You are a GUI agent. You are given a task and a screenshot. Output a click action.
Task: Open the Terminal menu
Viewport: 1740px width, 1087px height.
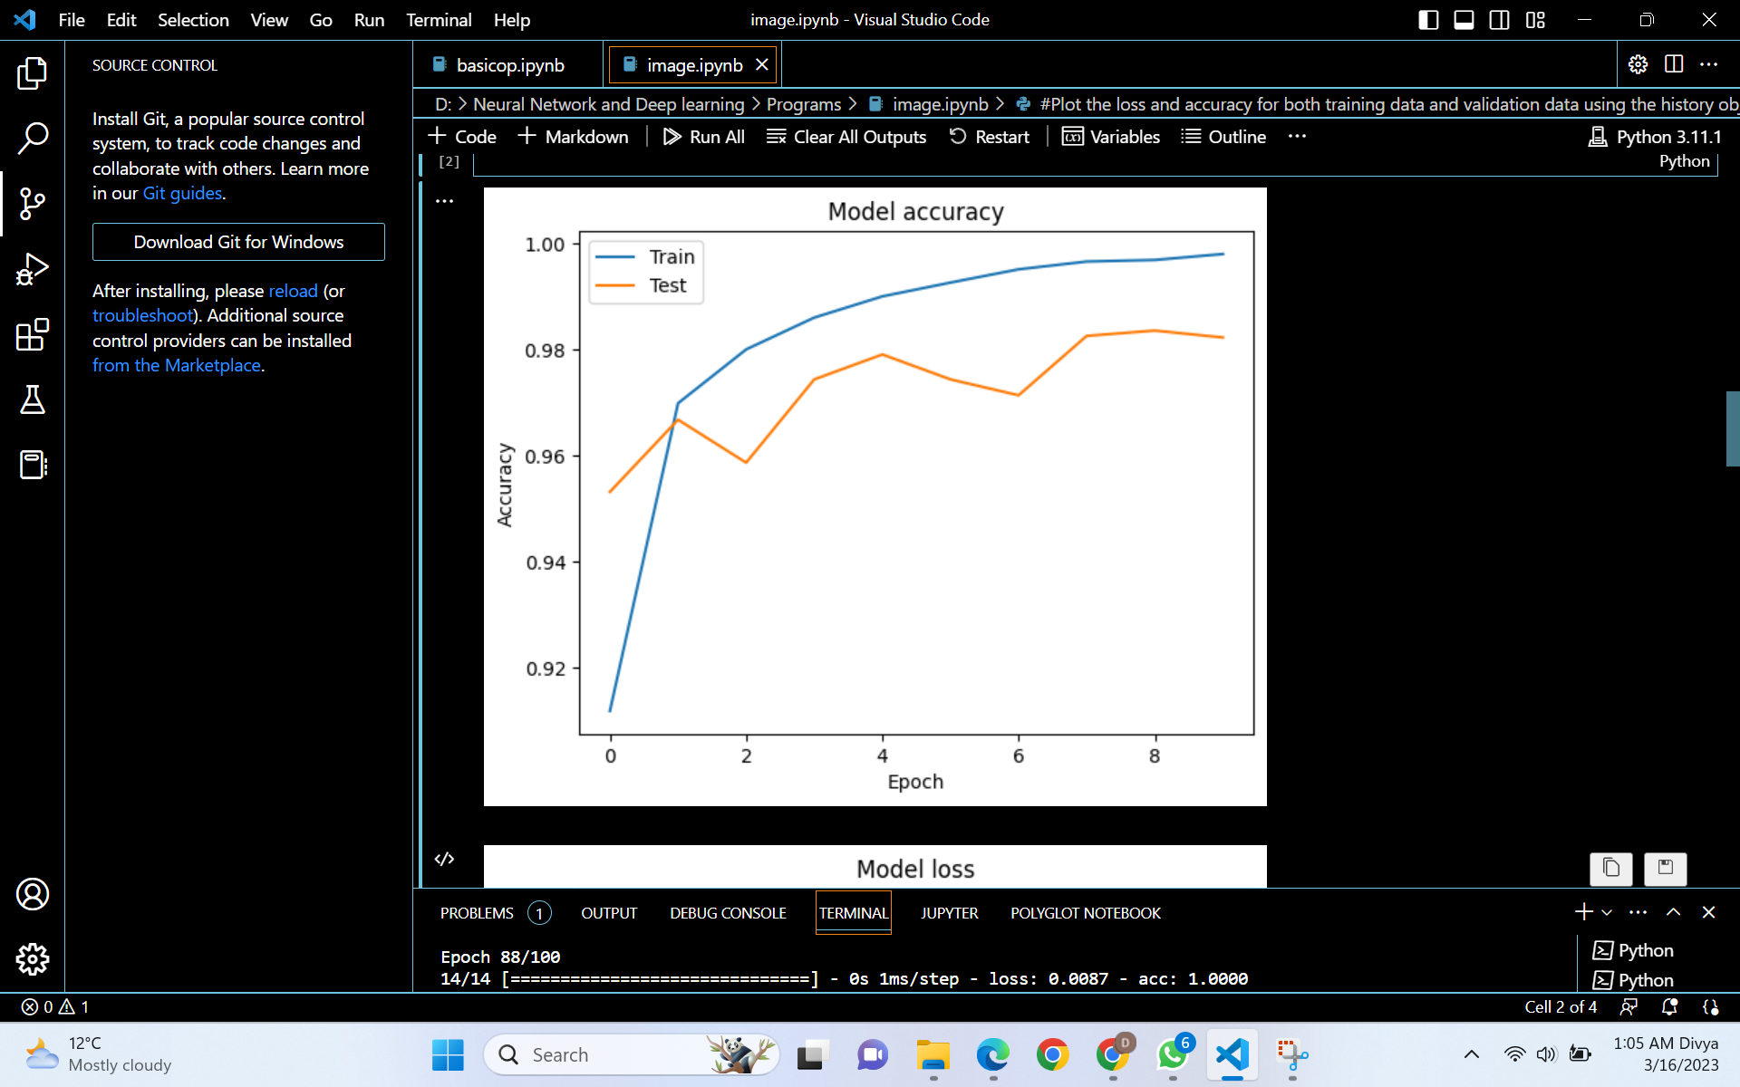439,19
